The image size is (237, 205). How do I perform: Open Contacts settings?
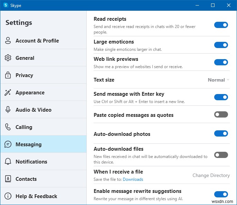pos(44,179)
